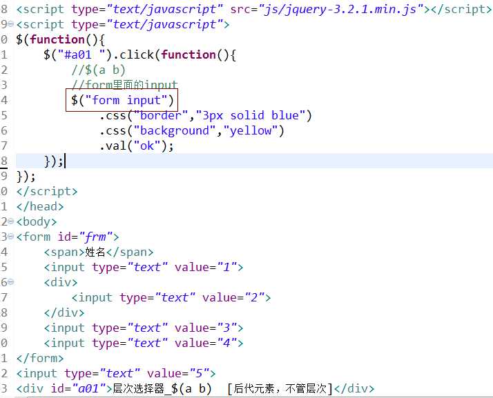The height and width of the screenshot is (398, 493).
Task: Click the "form input" selector string
Action: [x=126, y=100]
